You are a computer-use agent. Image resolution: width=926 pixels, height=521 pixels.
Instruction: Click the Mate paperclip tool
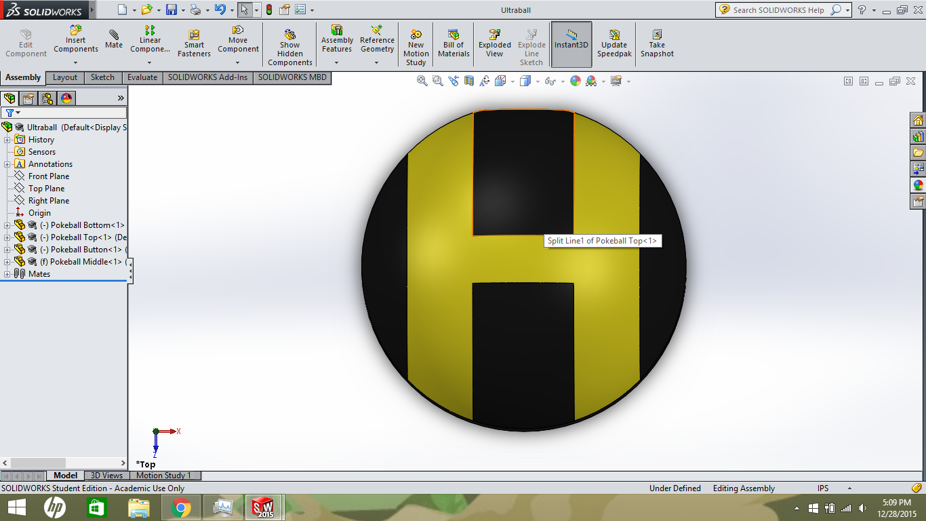(x=114, y=39)
